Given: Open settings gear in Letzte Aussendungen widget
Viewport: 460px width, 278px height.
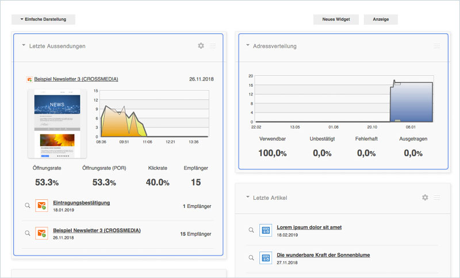Looking at the screenshot, I should tap(201, 46).
